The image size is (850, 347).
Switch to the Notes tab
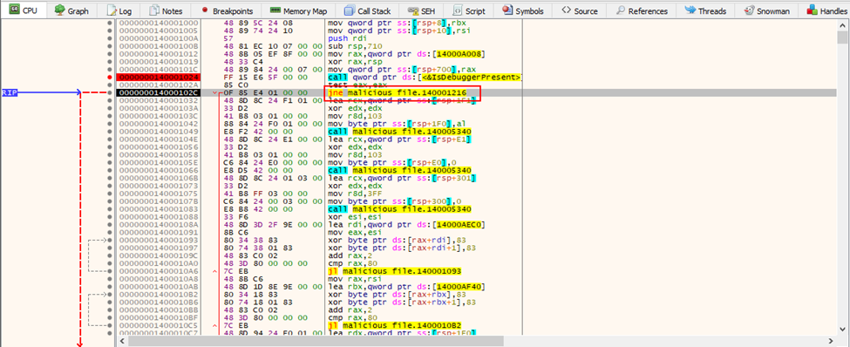(x=166, y=10)
